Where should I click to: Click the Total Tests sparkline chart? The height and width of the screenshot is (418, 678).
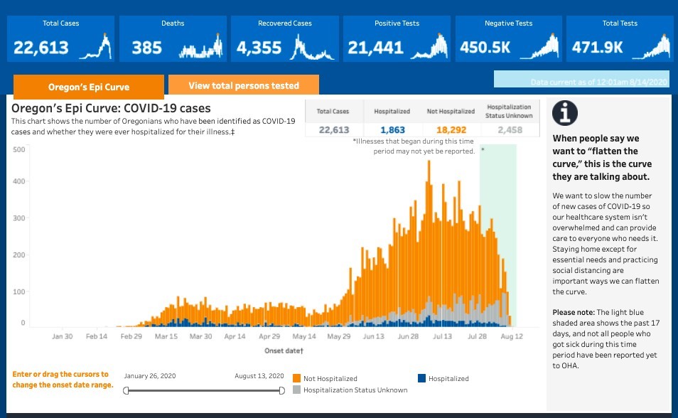651,47
